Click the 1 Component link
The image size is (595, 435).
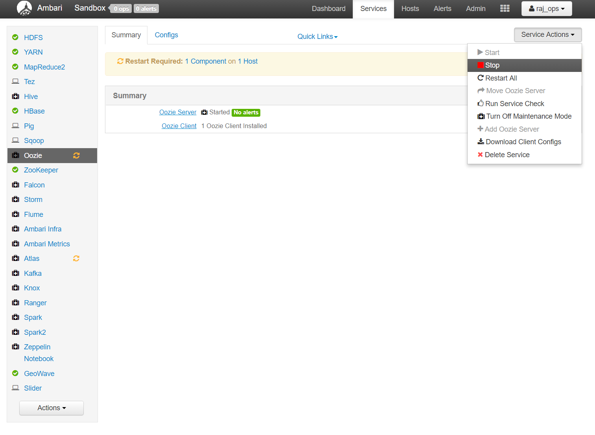coord(206,61)
